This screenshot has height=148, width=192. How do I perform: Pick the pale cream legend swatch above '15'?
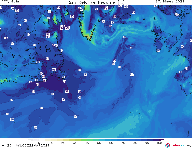(48, 140)
